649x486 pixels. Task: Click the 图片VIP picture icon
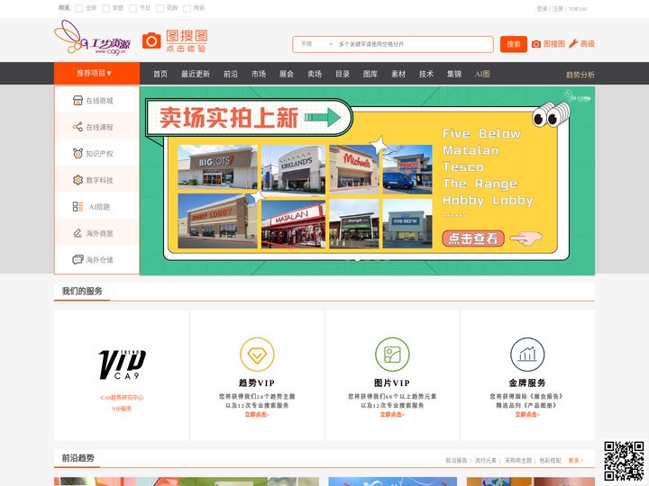[x=392, y=355]
